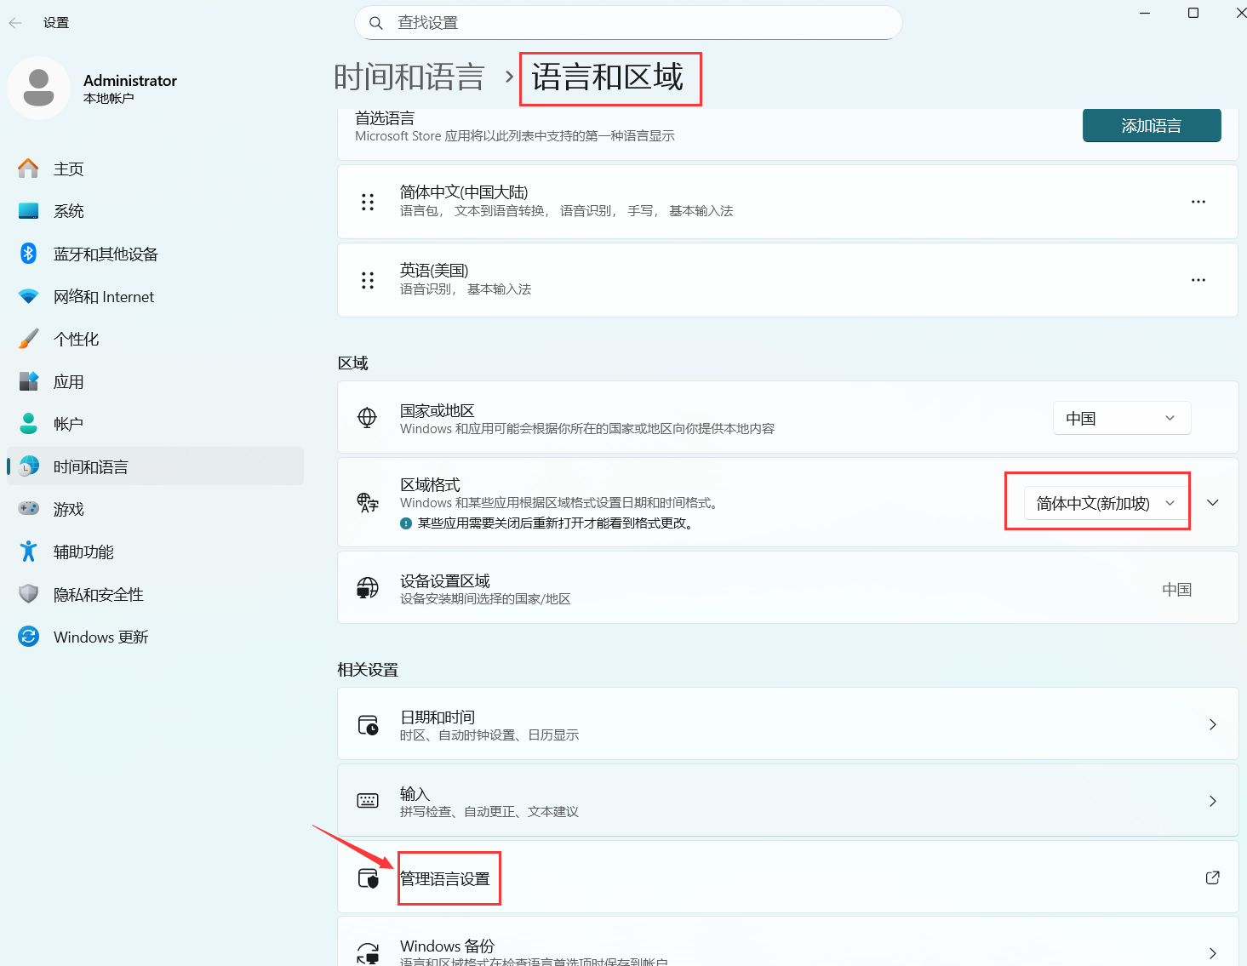This screenshot has height=966, width=1247.
Task: Expand the 区域格式 details chevron
Action: (1213, 503)
